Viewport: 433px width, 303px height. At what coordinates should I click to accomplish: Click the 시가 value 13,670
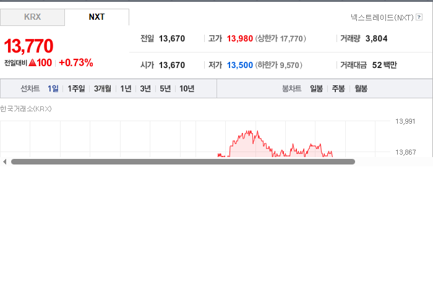coord(172,65)
